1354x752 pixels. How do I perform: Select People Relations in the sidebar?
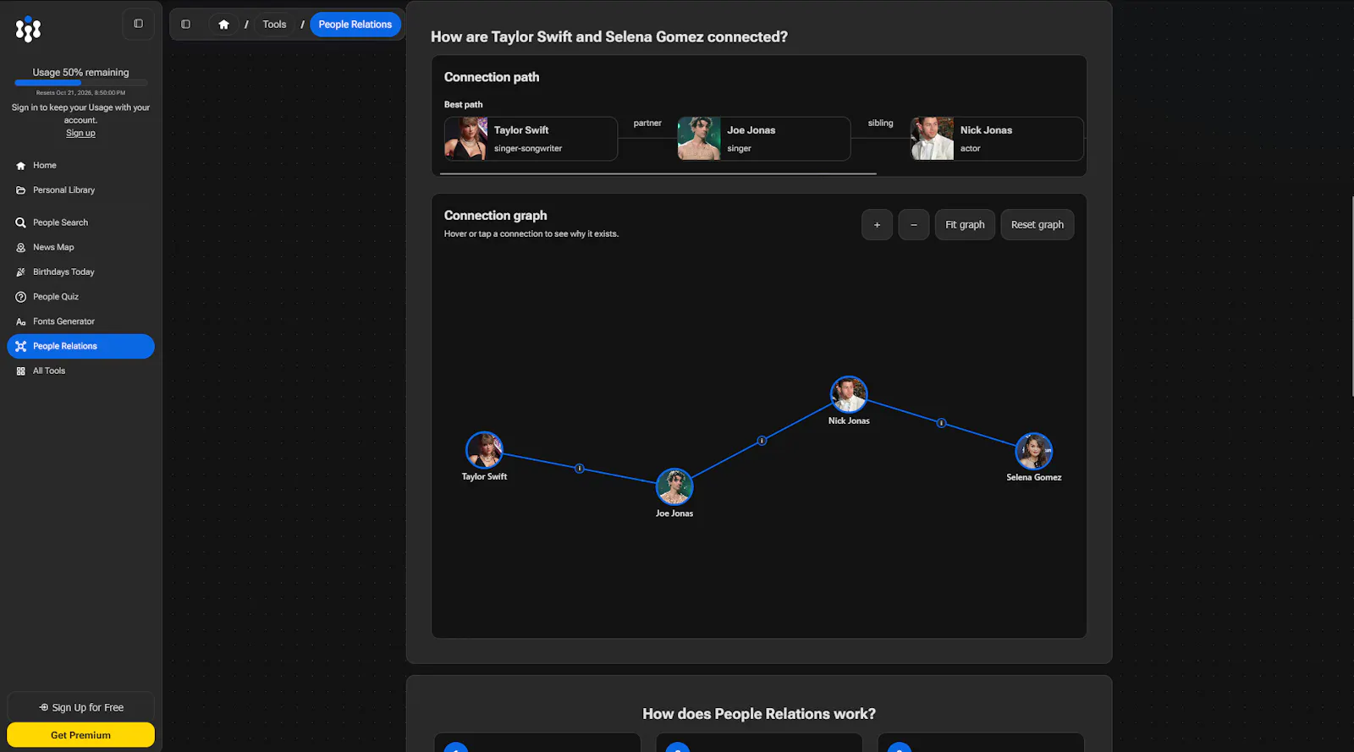pos(80,346)
